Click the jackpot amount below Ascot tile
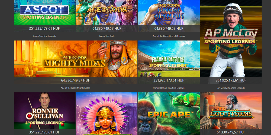The height and width of the screenshot is (135, 271). pos(44,29)
